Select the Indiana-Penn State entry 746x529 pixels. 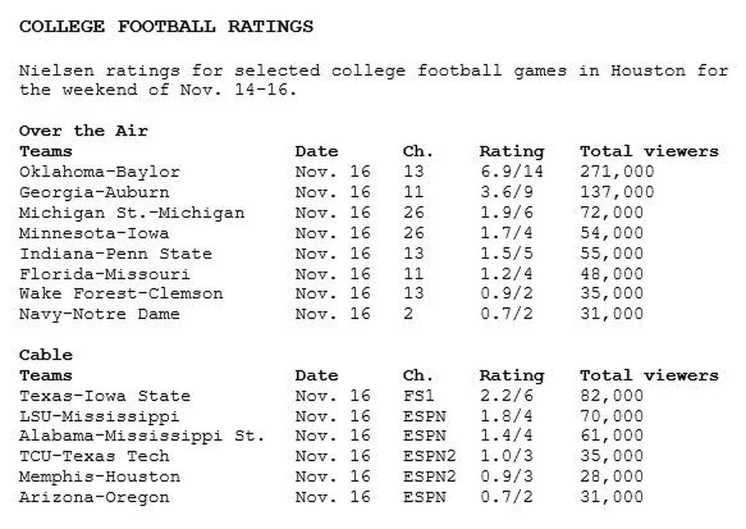[116, 254]
